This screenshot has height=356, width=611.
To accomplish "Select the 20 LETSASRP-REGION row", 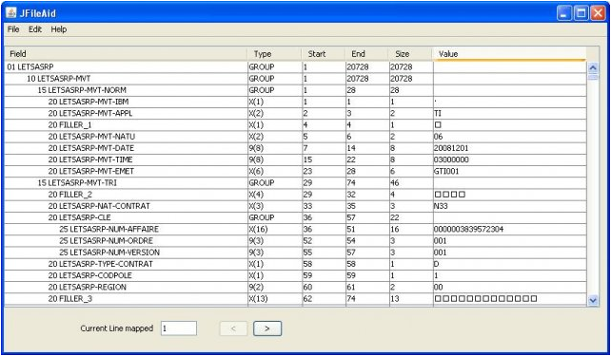I will point(296,288).
